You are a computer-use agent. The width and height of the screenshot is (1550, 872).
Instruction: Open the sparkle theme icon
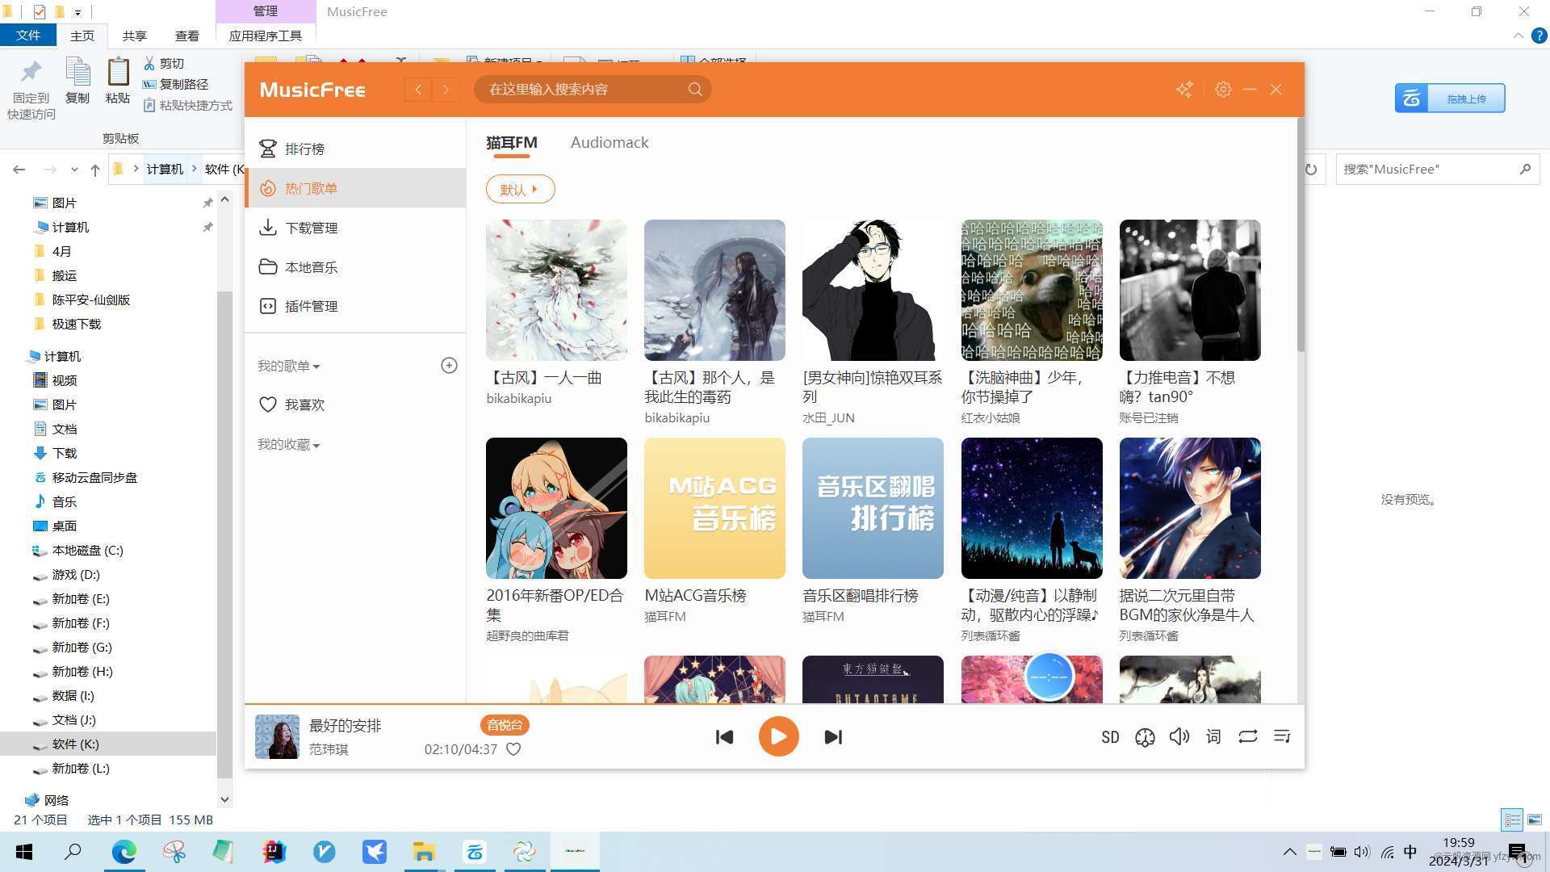pos(1184,90)
